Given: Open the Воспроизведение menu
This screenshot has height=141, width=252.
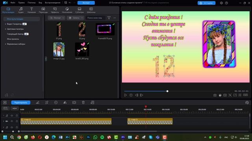Looking at the screenshot, I should pyautogui.click(x=53, y=3).
